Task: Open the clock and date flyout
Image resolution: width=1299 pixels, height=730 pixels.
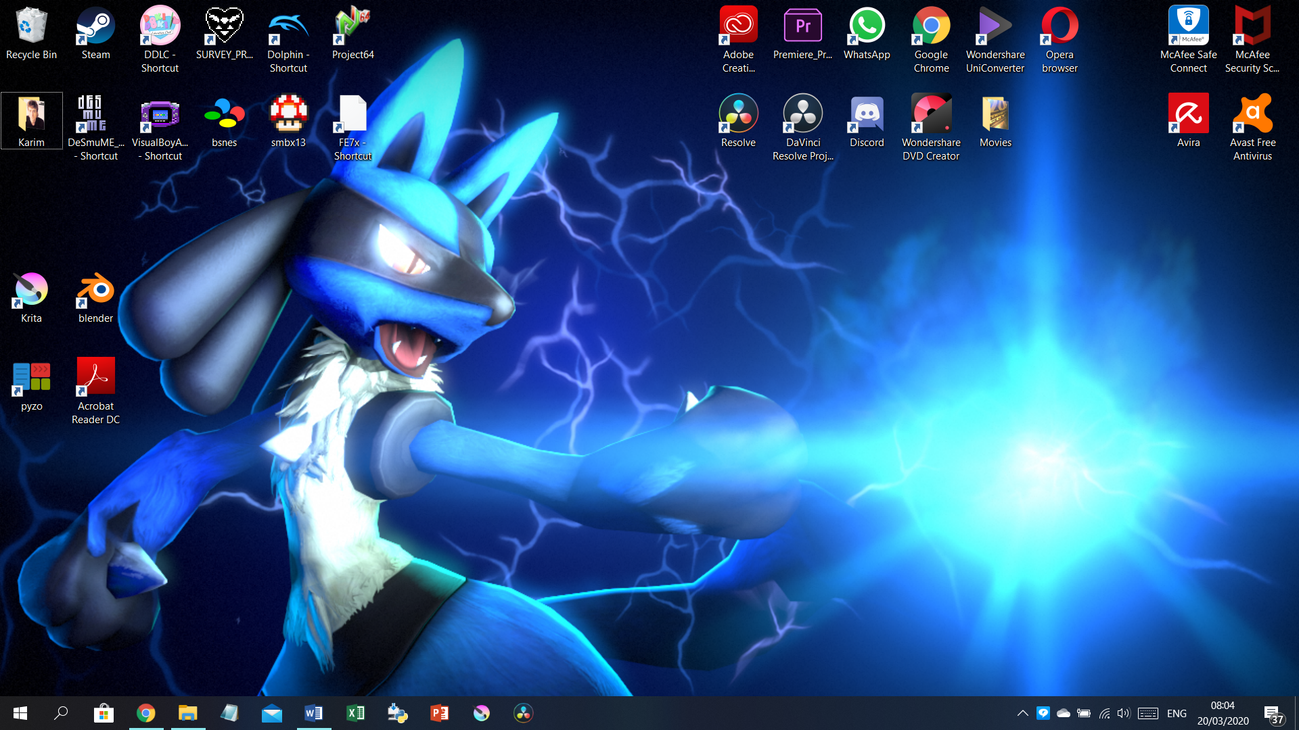Action: coord(1223,713)
